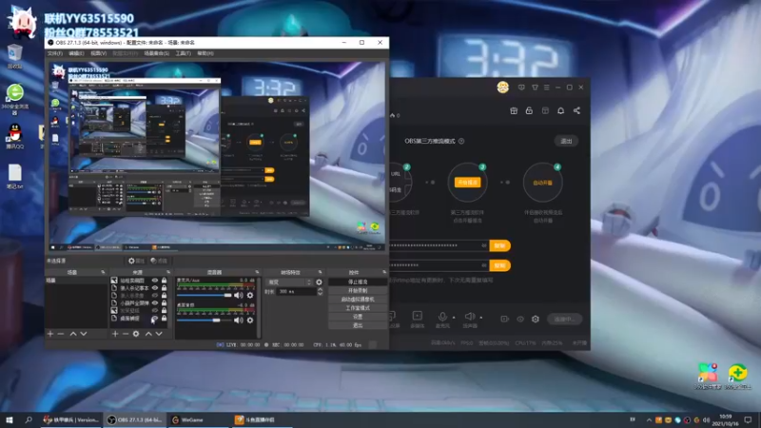Image resolution: width=761 pixels, height=428 pixels.
Task: Mute the 麦克风/Aux speaker icon
Action: 239,295
